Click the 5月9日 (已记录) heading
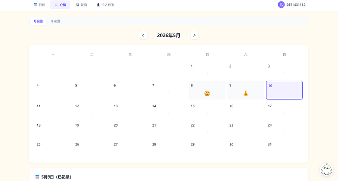The width and height of the screenshot is (338, 181). point(56,177)
